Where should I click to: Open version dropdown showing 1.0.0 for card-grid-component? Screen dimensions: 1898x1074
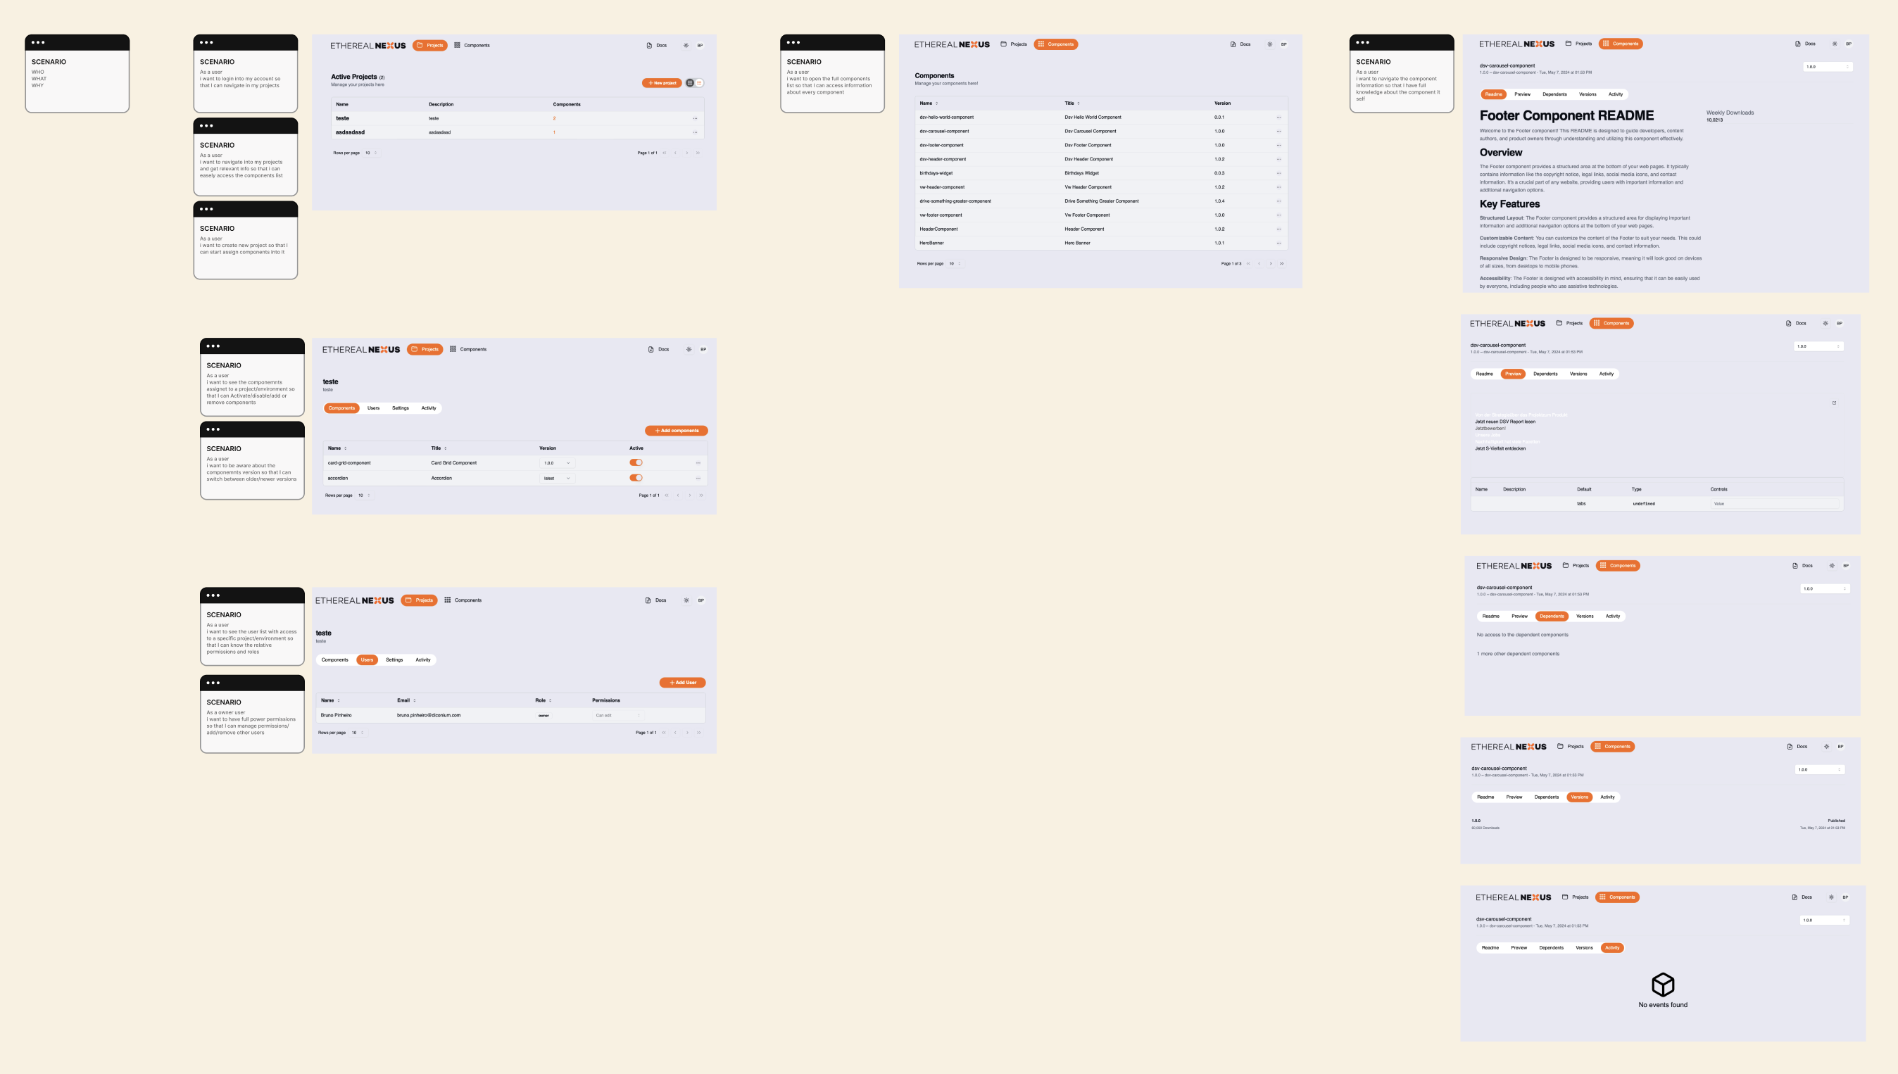(557, 463)
